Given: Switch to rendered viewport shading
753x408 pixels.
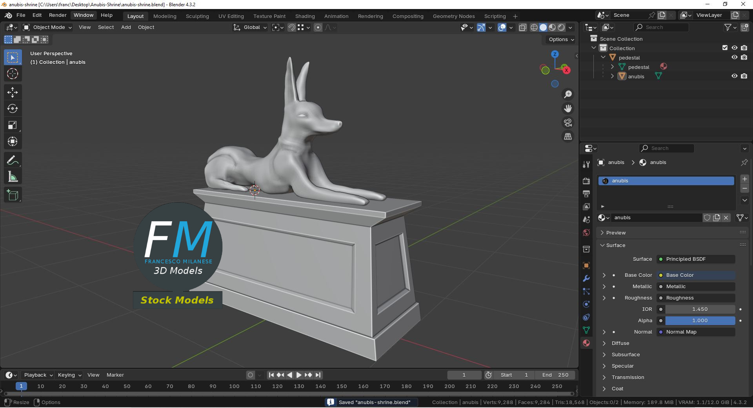Looking at the screenshot, I should [561, 27].
